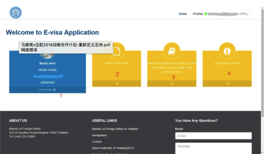Click arrow icon under Apply for Visa
Image resolution: width=264 pixels, height=154 pixels.
click(x=117, y=83)
